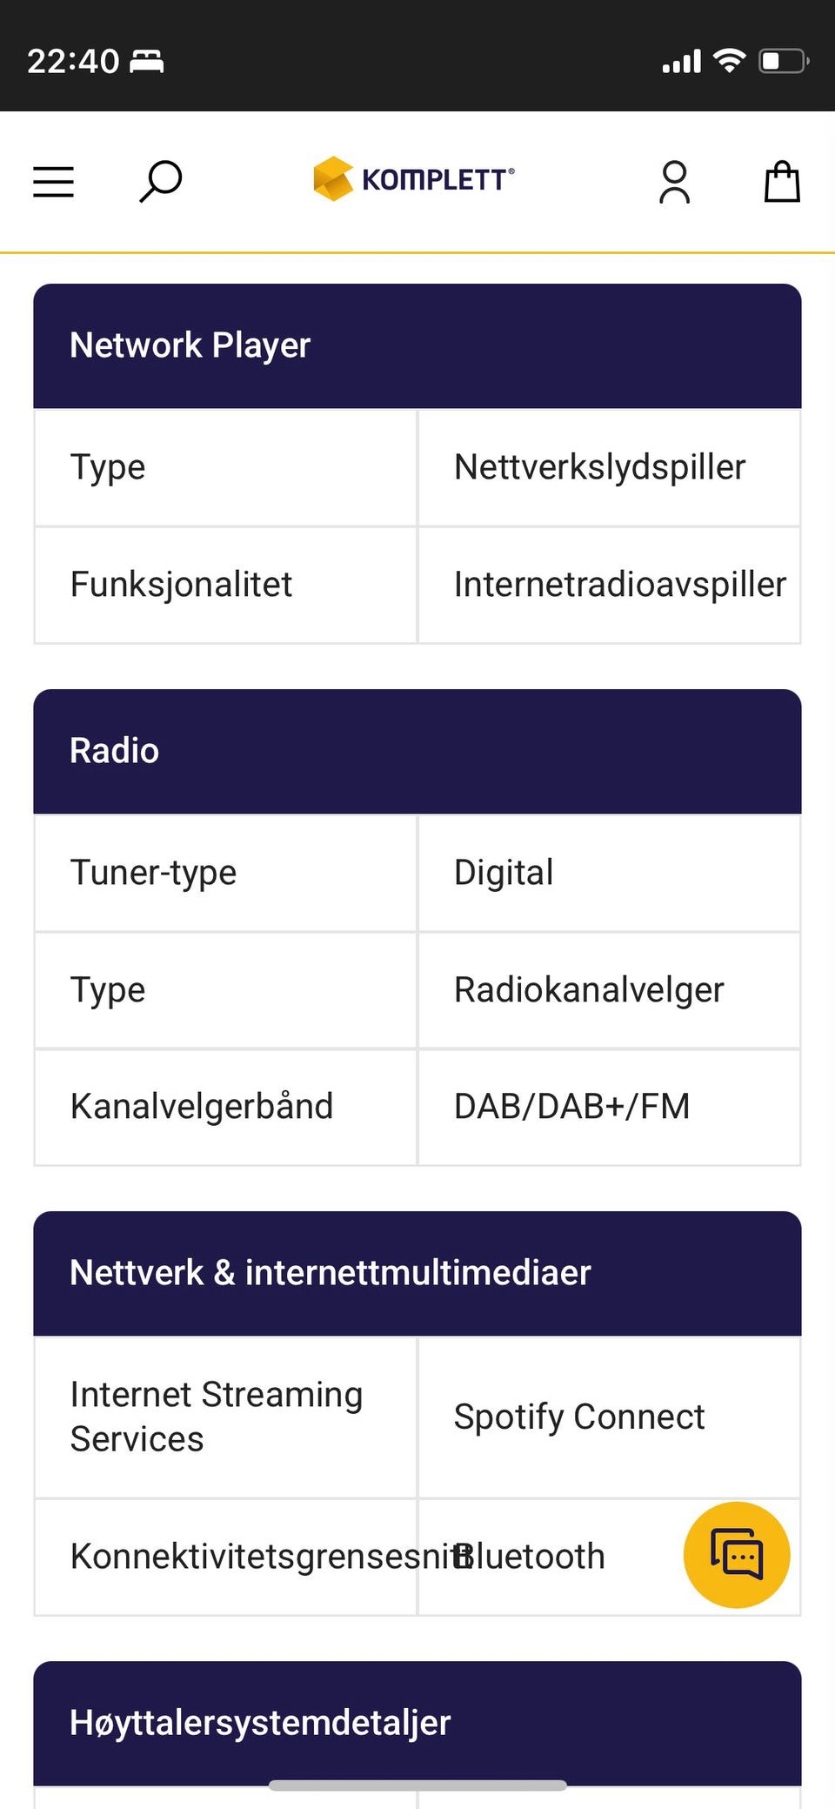Open the hamburger menu

point(53,182)
